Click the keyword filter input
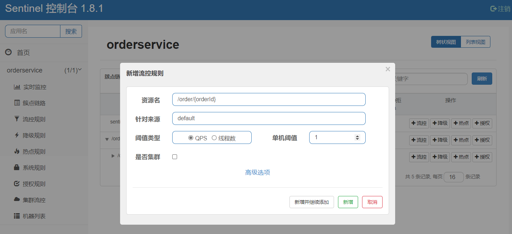This screenshot has height=234, width=512. pyautogui.click(x=431, y=79)
